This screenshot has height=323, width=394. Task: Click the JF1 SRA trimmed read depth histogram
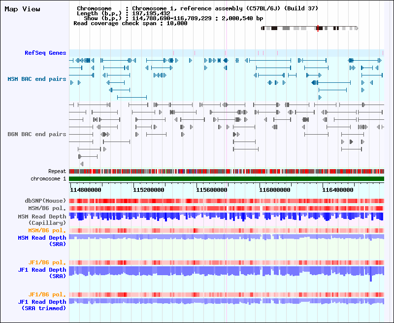[227, 301]
